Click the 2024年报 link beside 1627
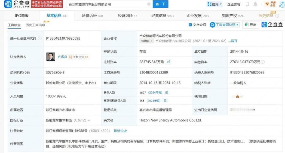 155,93
